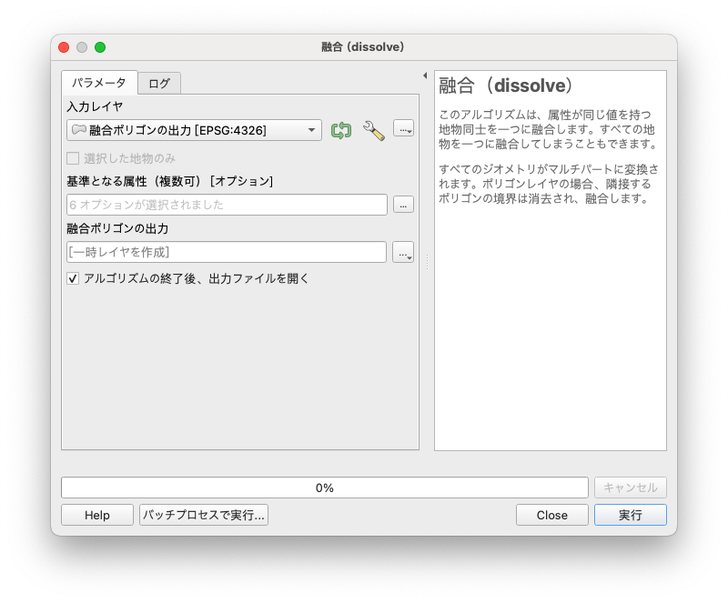This screenshot has width=728, height=603.
Task: Click the 0% progress bar
Action: [324, 487]
